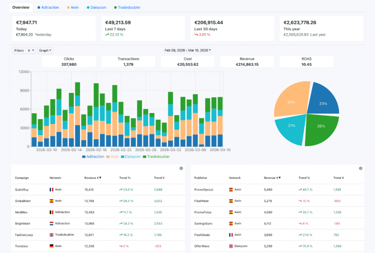Click UK flag in FashionLoop row
The width and height of the screenshot is (375, 253).
coord(51,235)
